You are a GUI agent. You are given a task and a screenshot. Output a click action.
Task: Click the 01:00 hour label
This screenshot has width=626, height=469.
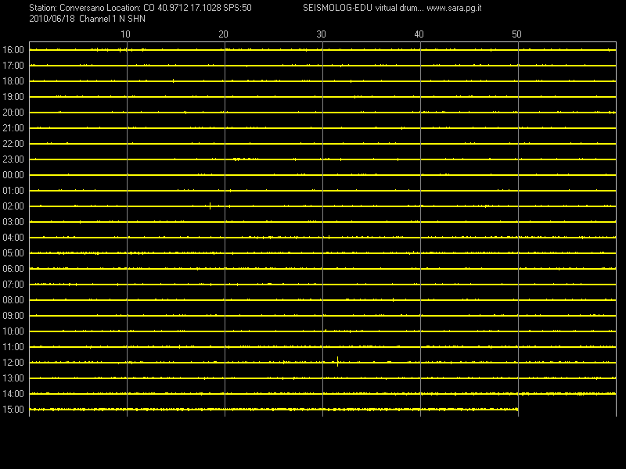pos(13,191)
